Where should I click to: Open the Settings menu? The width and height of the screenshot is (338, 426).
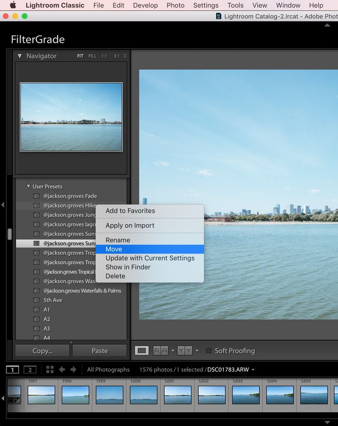(x=206, y=5)
